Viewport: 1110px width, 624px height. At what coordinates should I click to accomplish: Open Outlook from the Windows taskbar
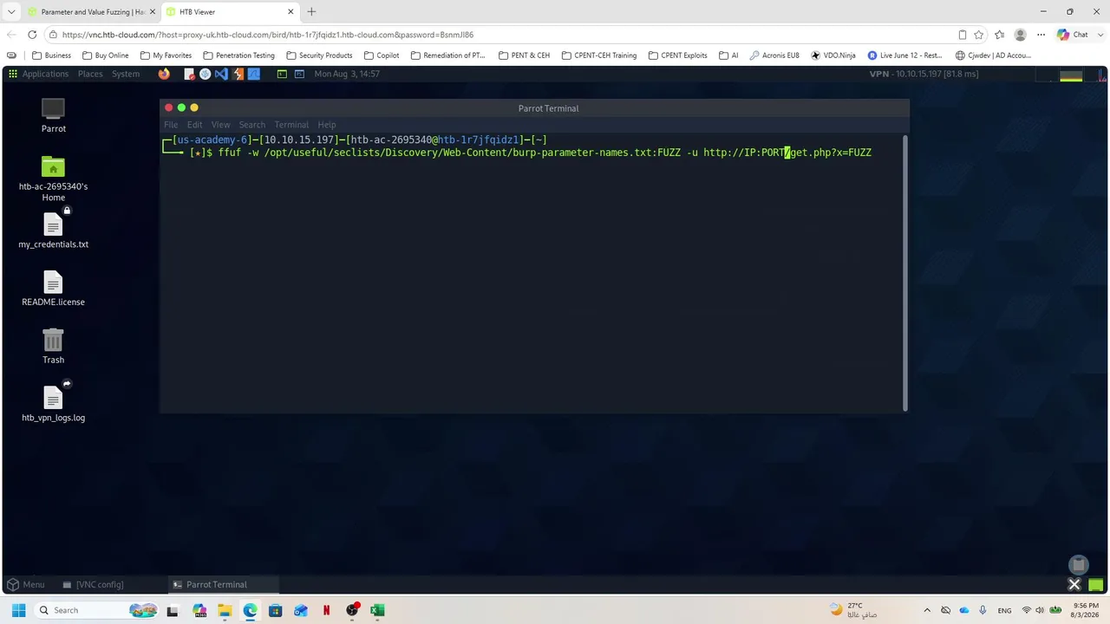301,610
